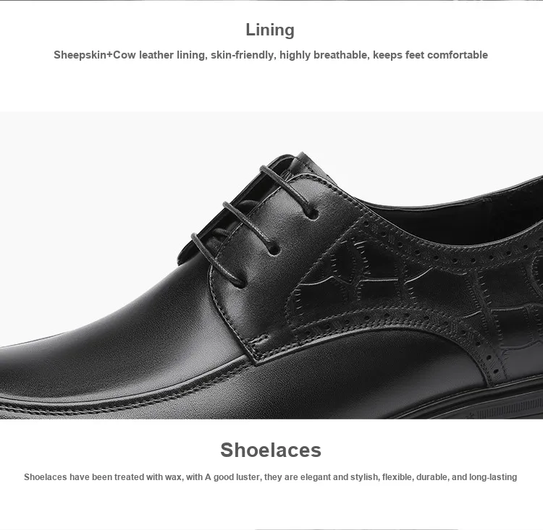Click the word "breathable" in lining text
The width and height of the screenshot is (543, 530).
(x=340, y=55)
